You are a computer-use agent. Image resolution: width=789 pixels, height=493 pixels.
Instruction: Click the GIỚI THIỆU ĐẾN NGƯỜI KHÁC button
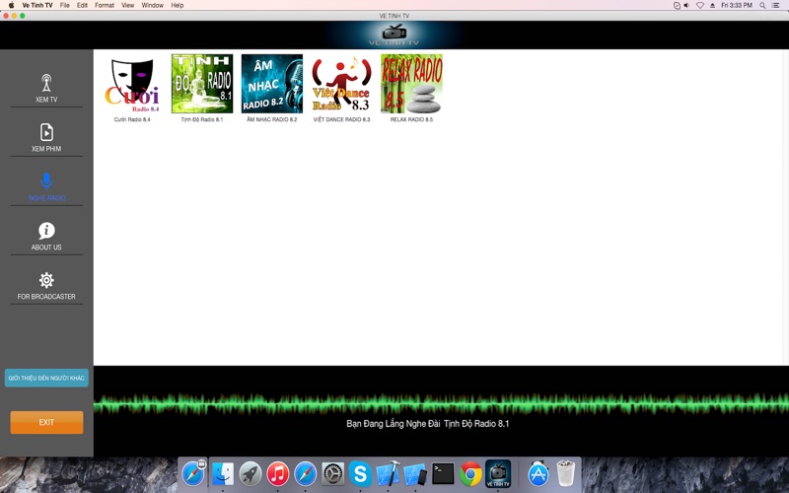pos(46,378)
